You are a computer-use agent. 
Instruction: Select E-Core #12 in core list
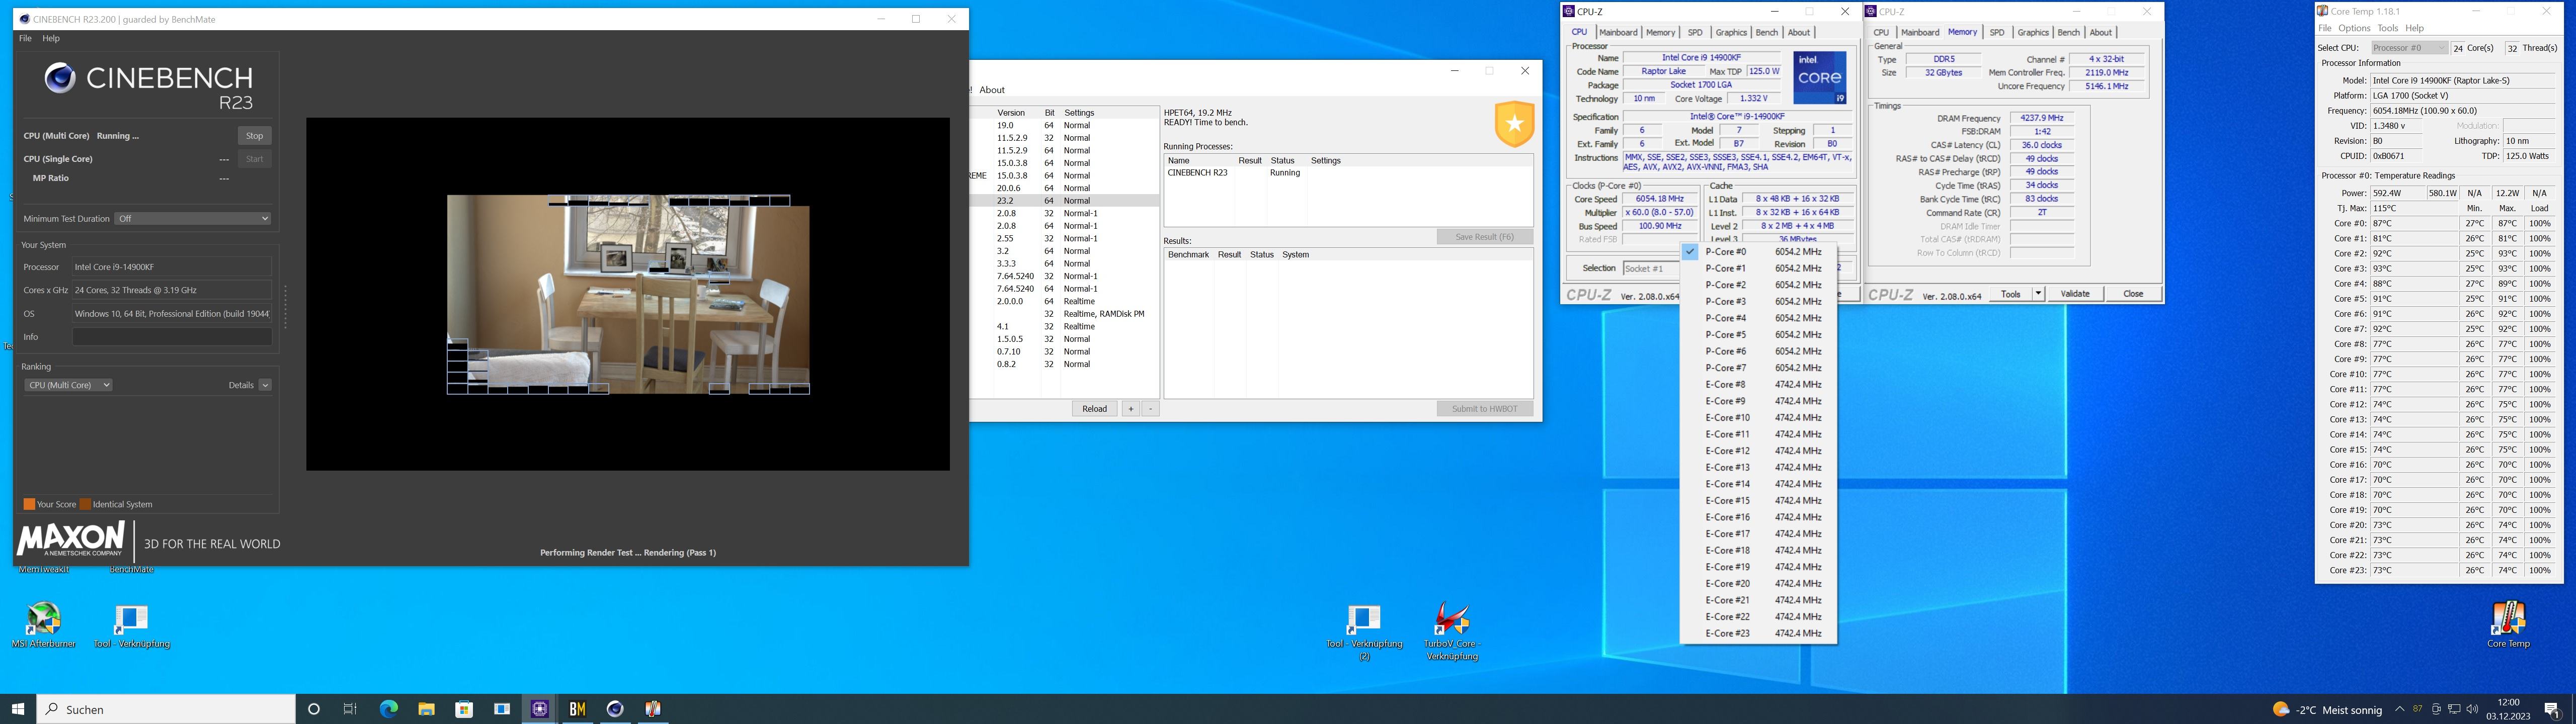pyautogui.click(x=1759, y=451)
